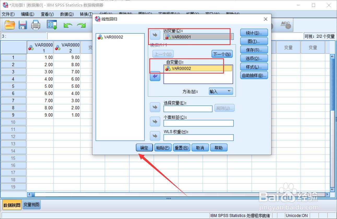The image size is (337, 219).
Task: Click arrow button beside WLS 权重 field
Action: coord(155,136)
